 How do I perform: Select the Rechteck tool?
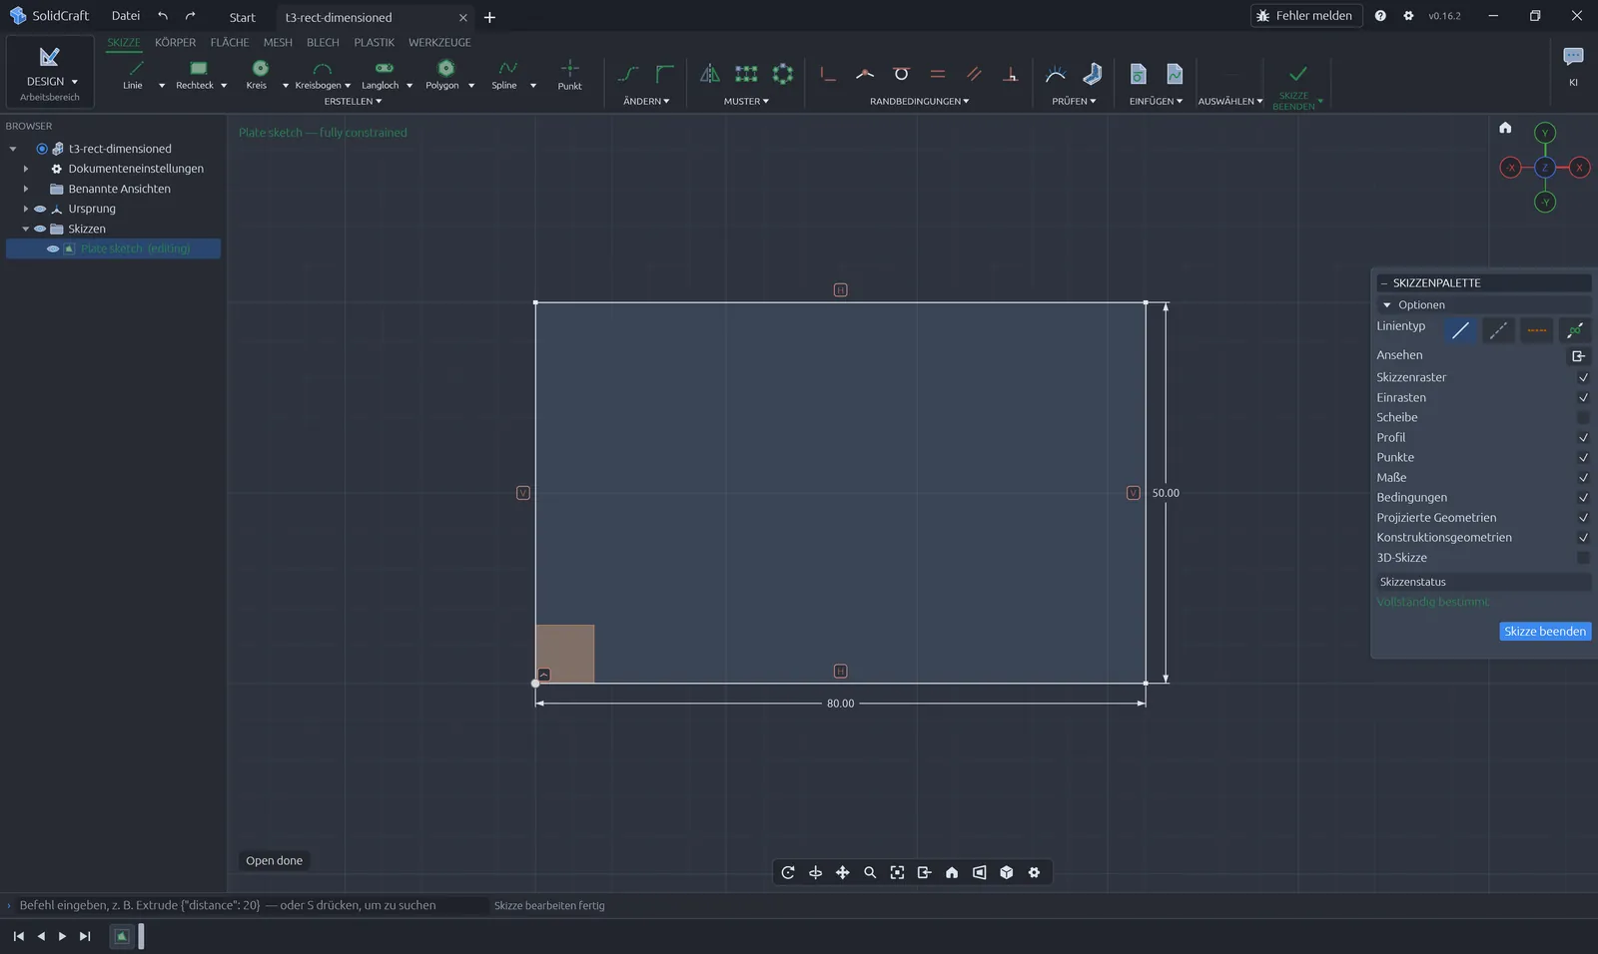pos(196,74)
